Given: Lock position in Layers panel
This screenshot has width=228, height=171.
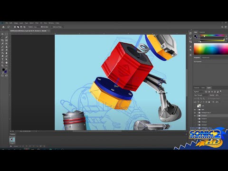Looking at the screenshot, I should tap(203, 102).
